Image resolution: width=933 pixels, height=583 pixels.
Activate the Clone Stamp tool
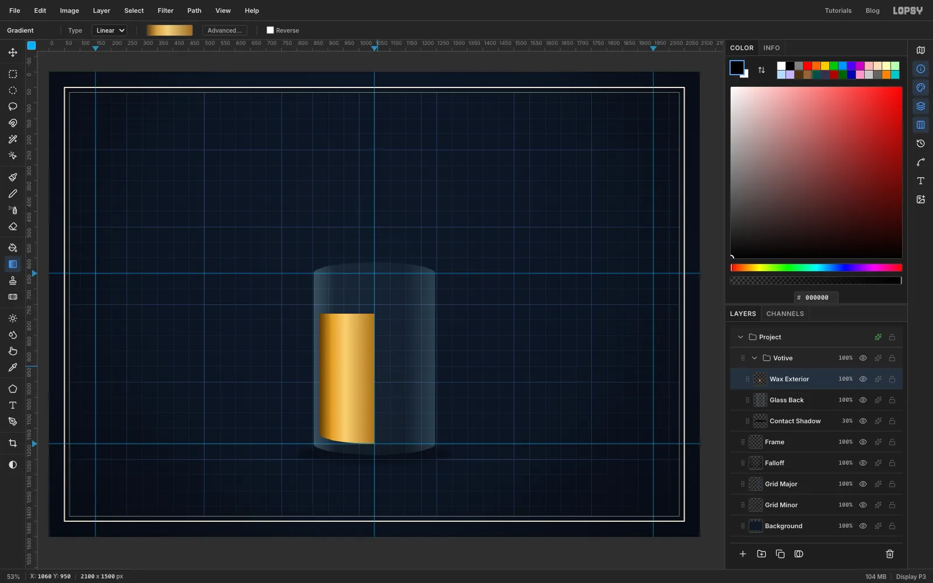pos(13,280)
